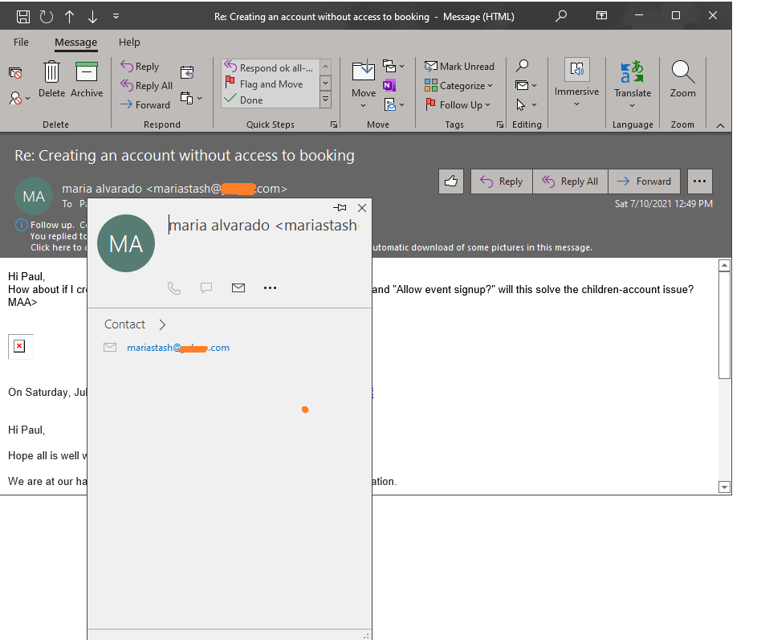The image size is (757, 640).
Task: Click Reply All in message header
Action: 570,181
